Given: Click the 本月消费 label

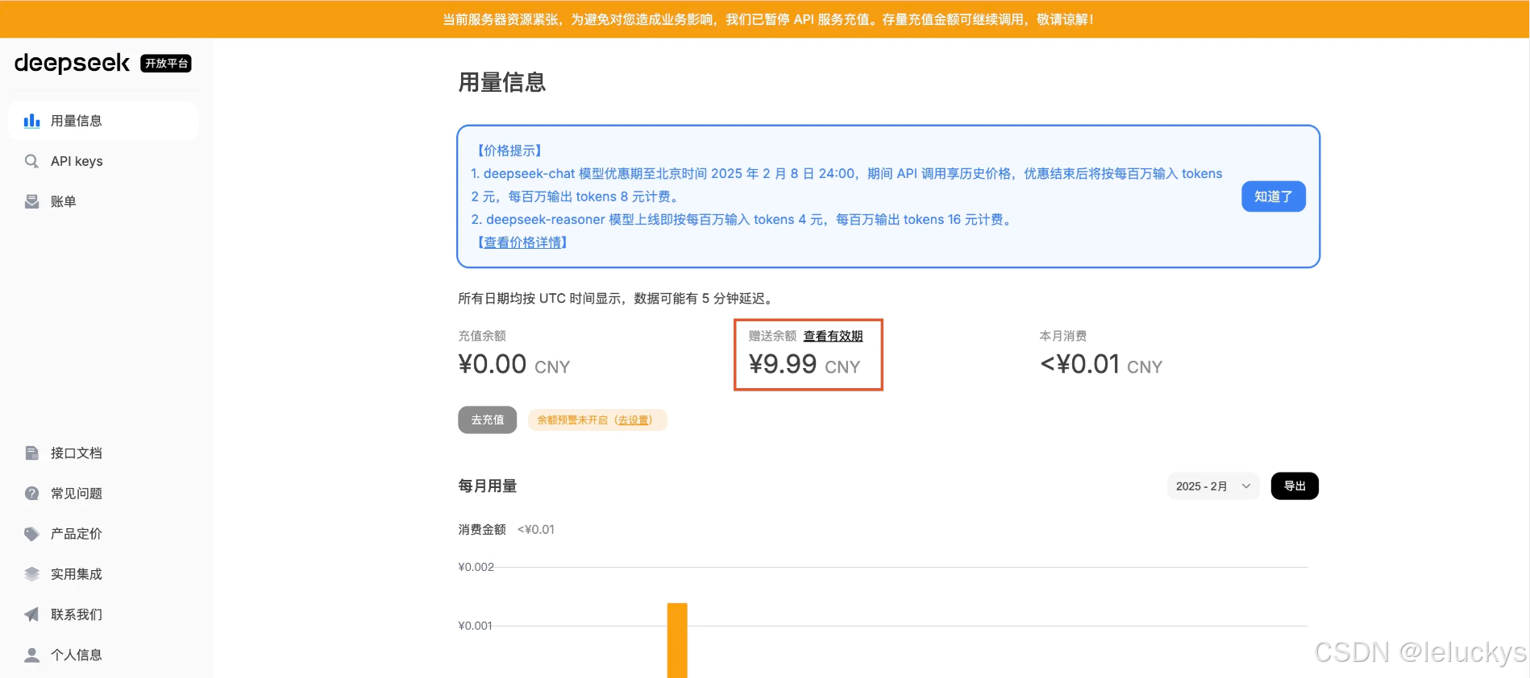Looking at the screenshot, I should pyautogui.click(x=1063, y=336).
